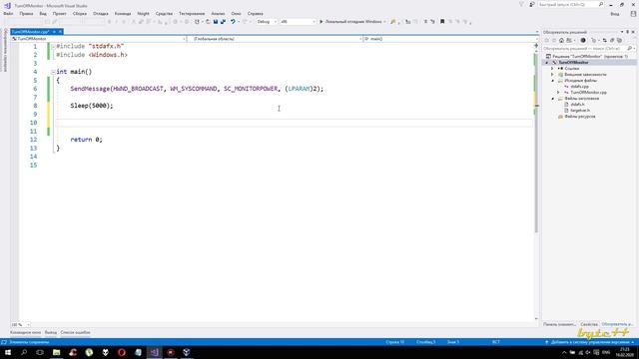Select the Файлы ресурсов folder

[579, 117]
